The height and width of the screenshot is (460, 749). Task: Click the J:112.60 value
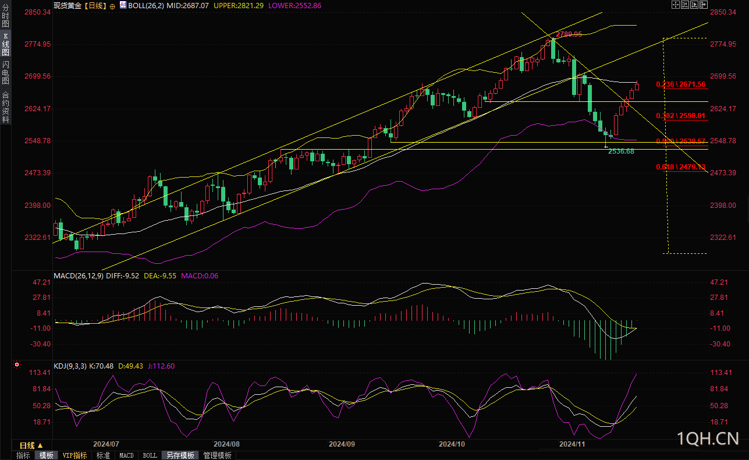(161, 366)
